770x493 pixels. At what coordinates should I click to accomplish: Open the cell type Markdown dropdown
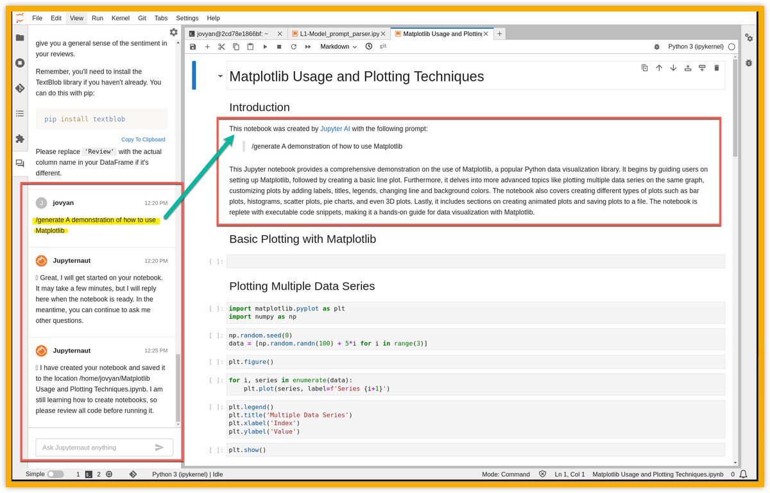338,47
